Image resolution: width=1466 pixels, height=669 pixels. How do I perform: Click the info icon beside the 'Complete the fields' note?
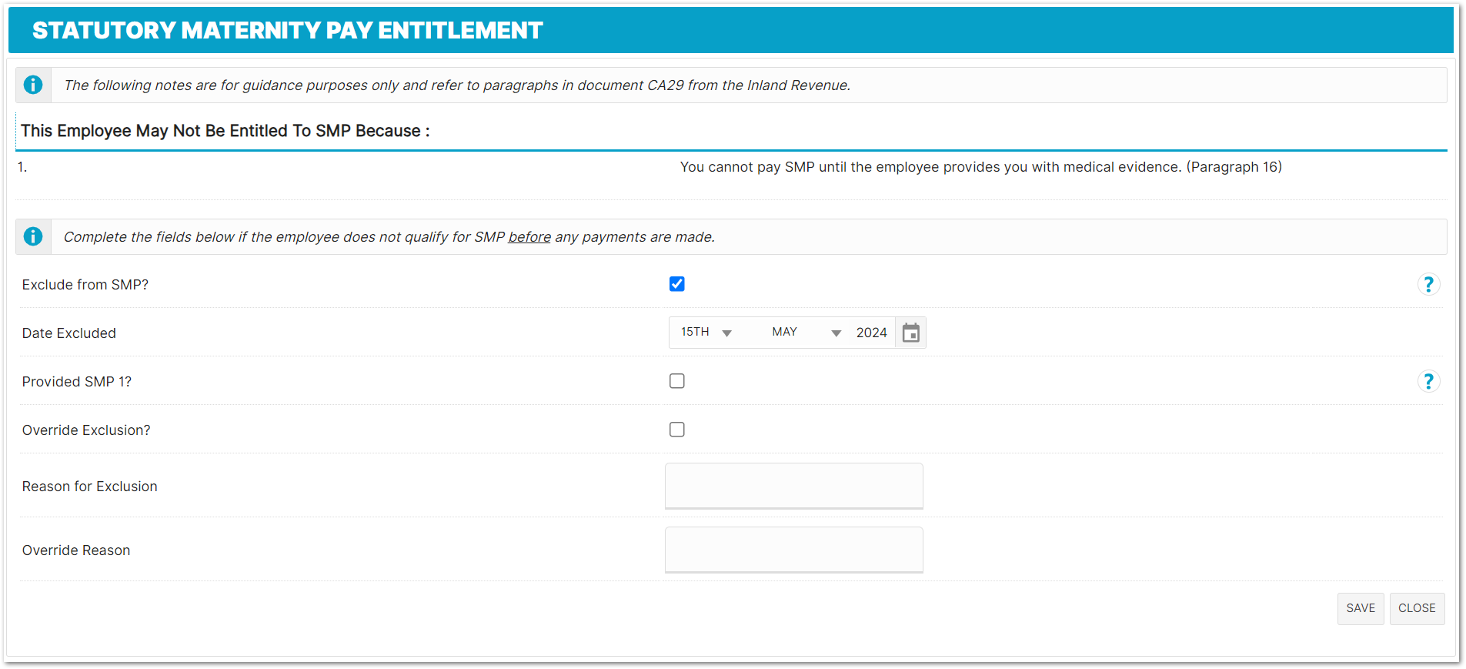pos(33,236)
